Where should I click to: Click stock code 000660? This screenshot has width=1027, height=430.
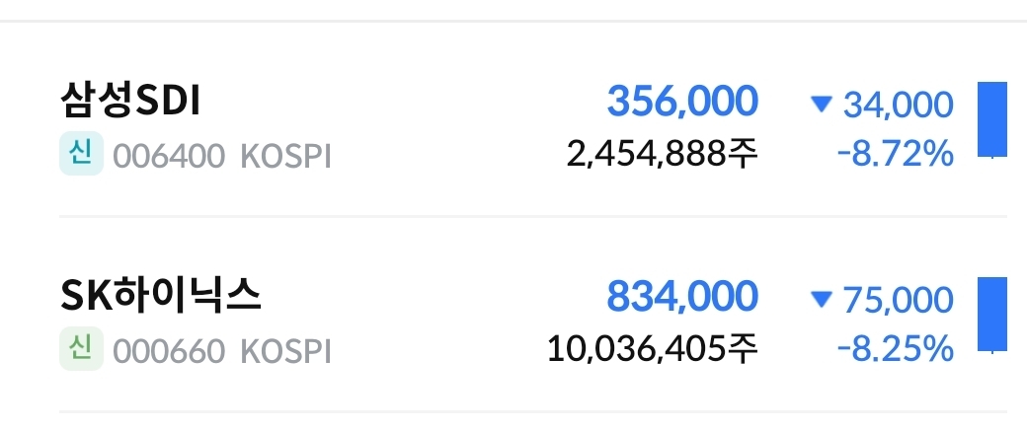click(169, 351)
